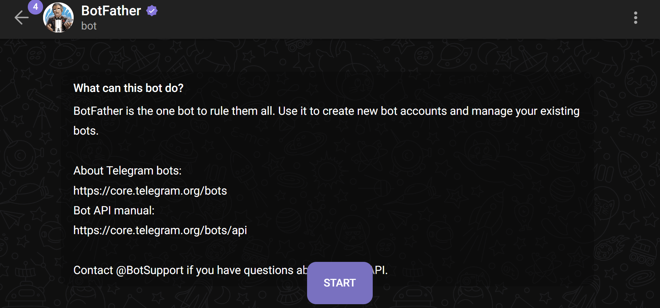
Task: Click the verified checkmark badge
Action: click(152, 11)
